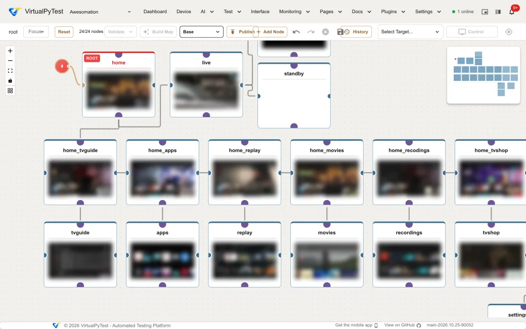526x329 pixels.
Task: Expand the Plugins menu
Action: pyautogui.click(x=393, y=12)
